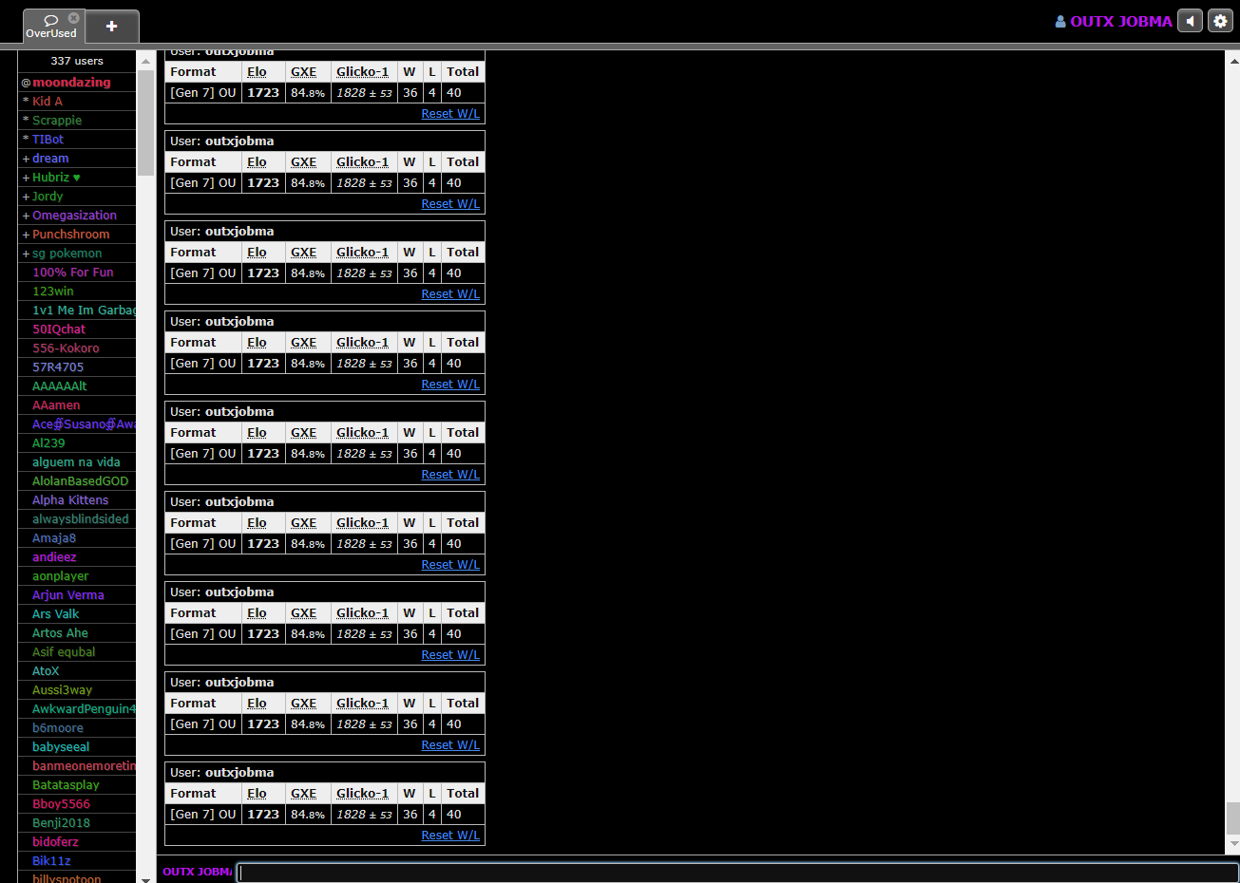This screenshot has width=1240, height=883.
Task: Select the user Al239
Action: (x=77, y=443)
